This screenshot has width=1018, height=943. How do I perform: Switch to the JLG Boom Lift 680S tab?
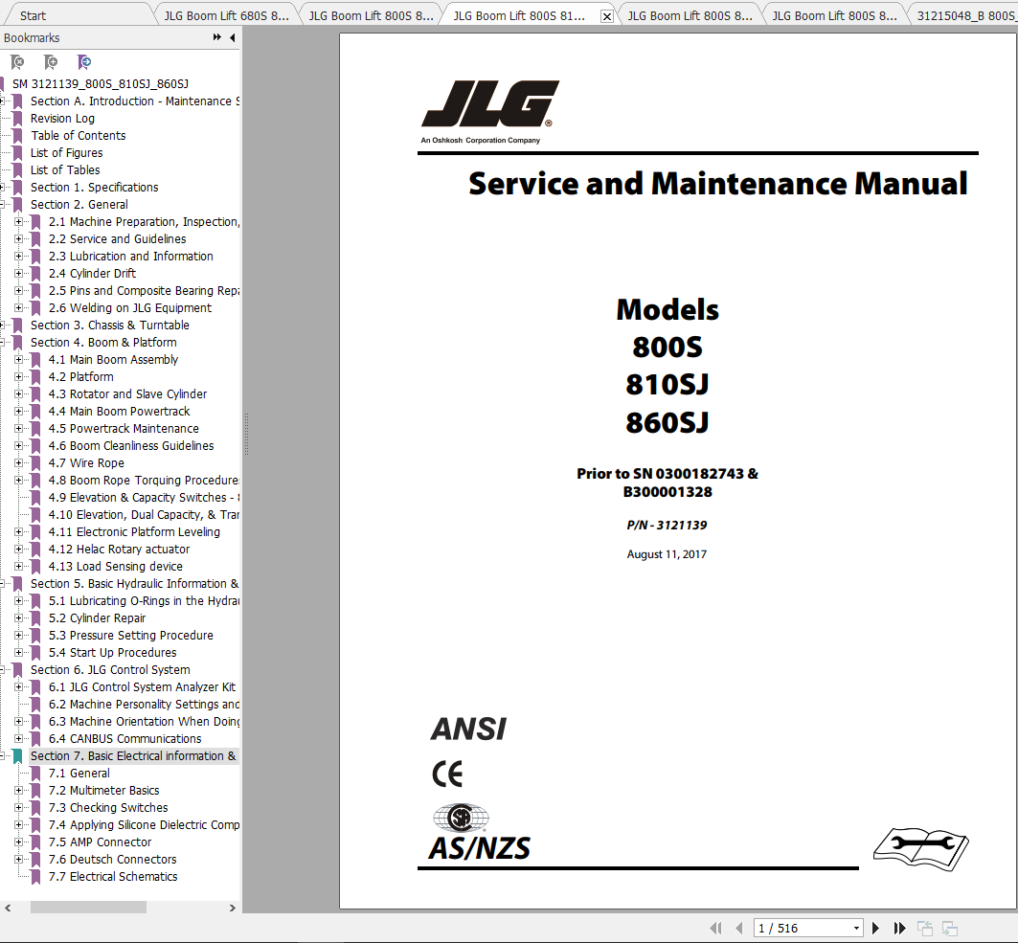pyautogui.click(x=226, y=15)
